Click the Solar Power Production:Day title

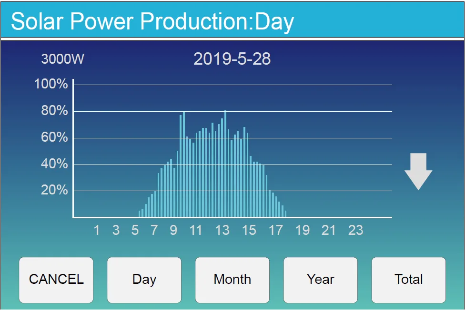pos(152,22)
